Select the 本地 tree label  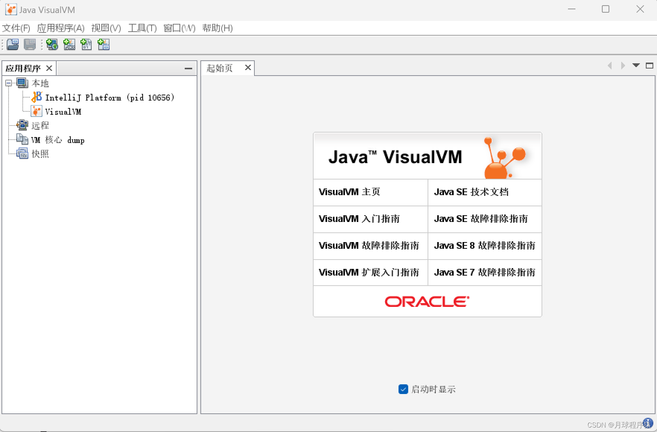pyautogui.click(x=40, y=83)
